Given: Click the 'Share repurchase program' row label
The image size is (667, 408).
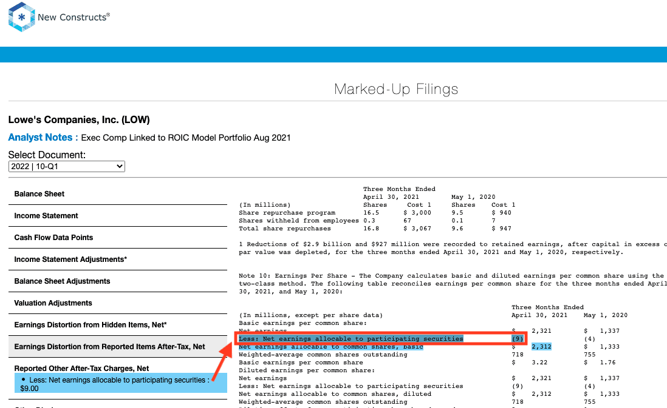Looking at the screenshot, I should 287,213.
